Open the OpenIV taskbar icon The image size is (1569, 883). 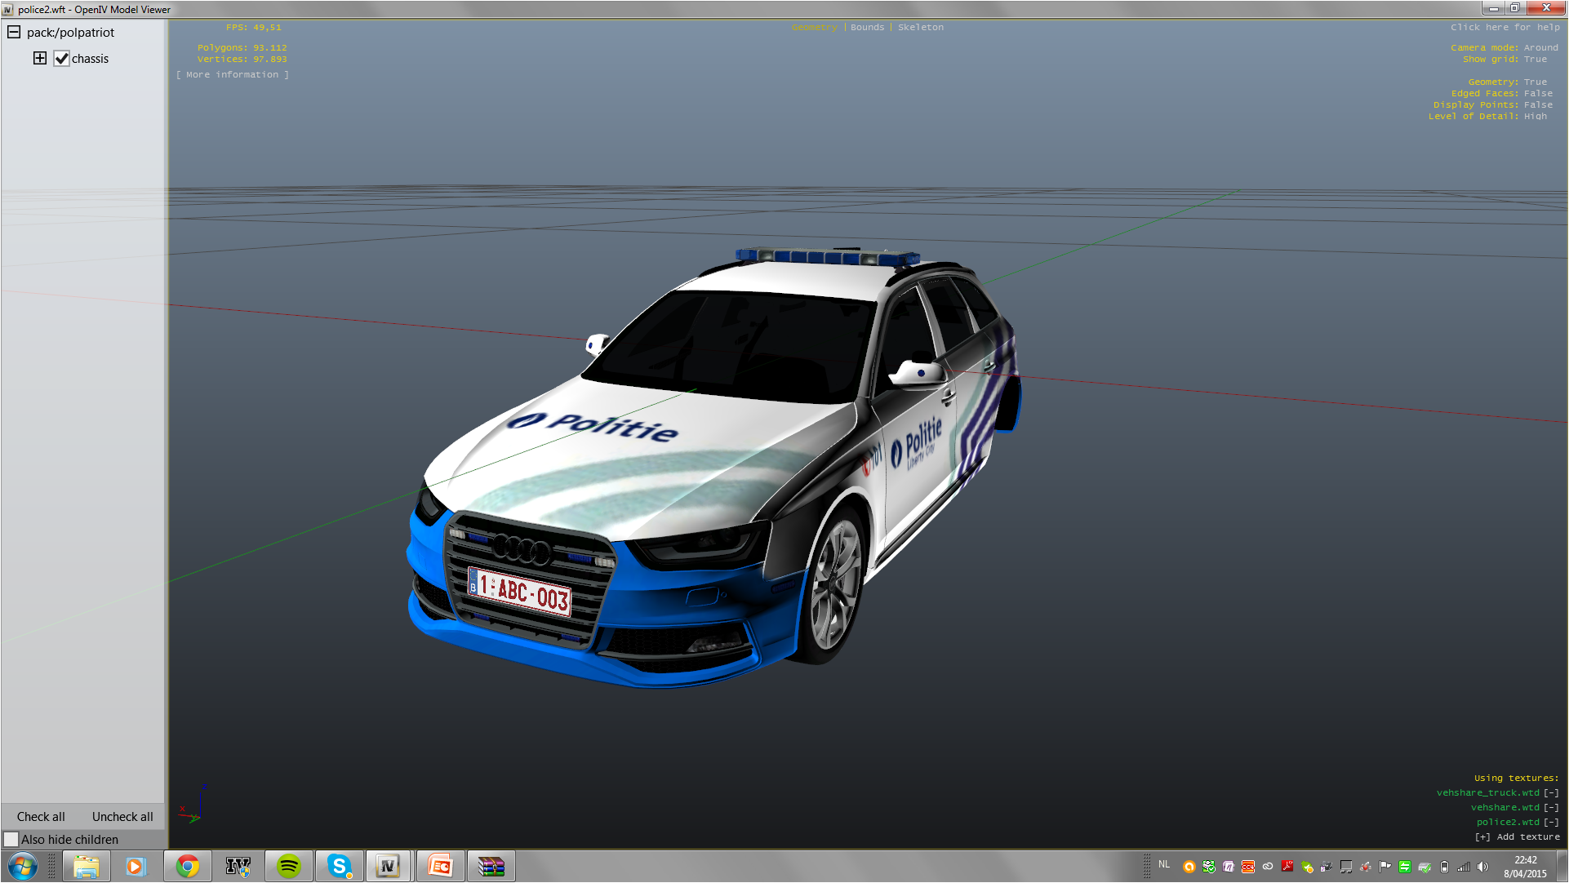[389, 866]
